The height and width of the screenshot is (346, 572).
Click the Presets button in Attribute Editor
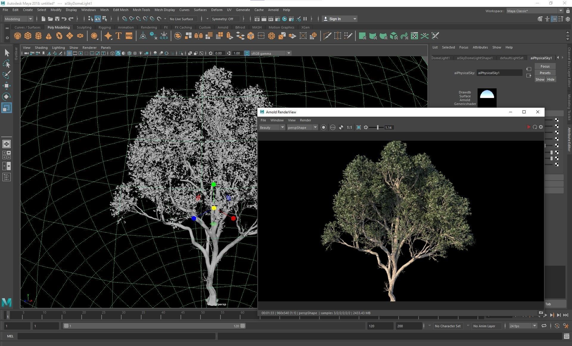545,73
